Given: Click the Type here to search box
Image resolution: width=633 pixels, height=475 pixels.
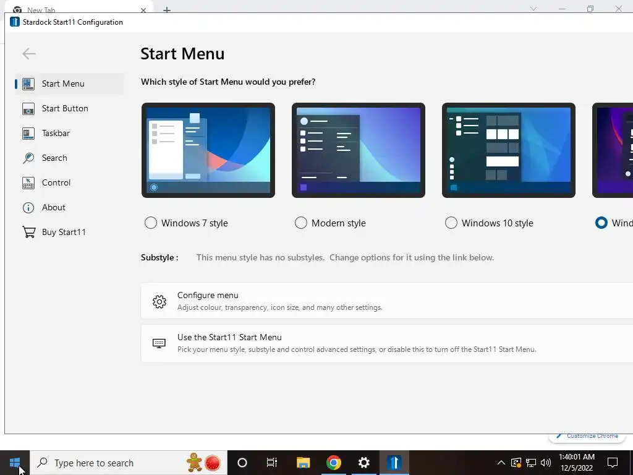Looking at the screenshot, I should 129,463.
